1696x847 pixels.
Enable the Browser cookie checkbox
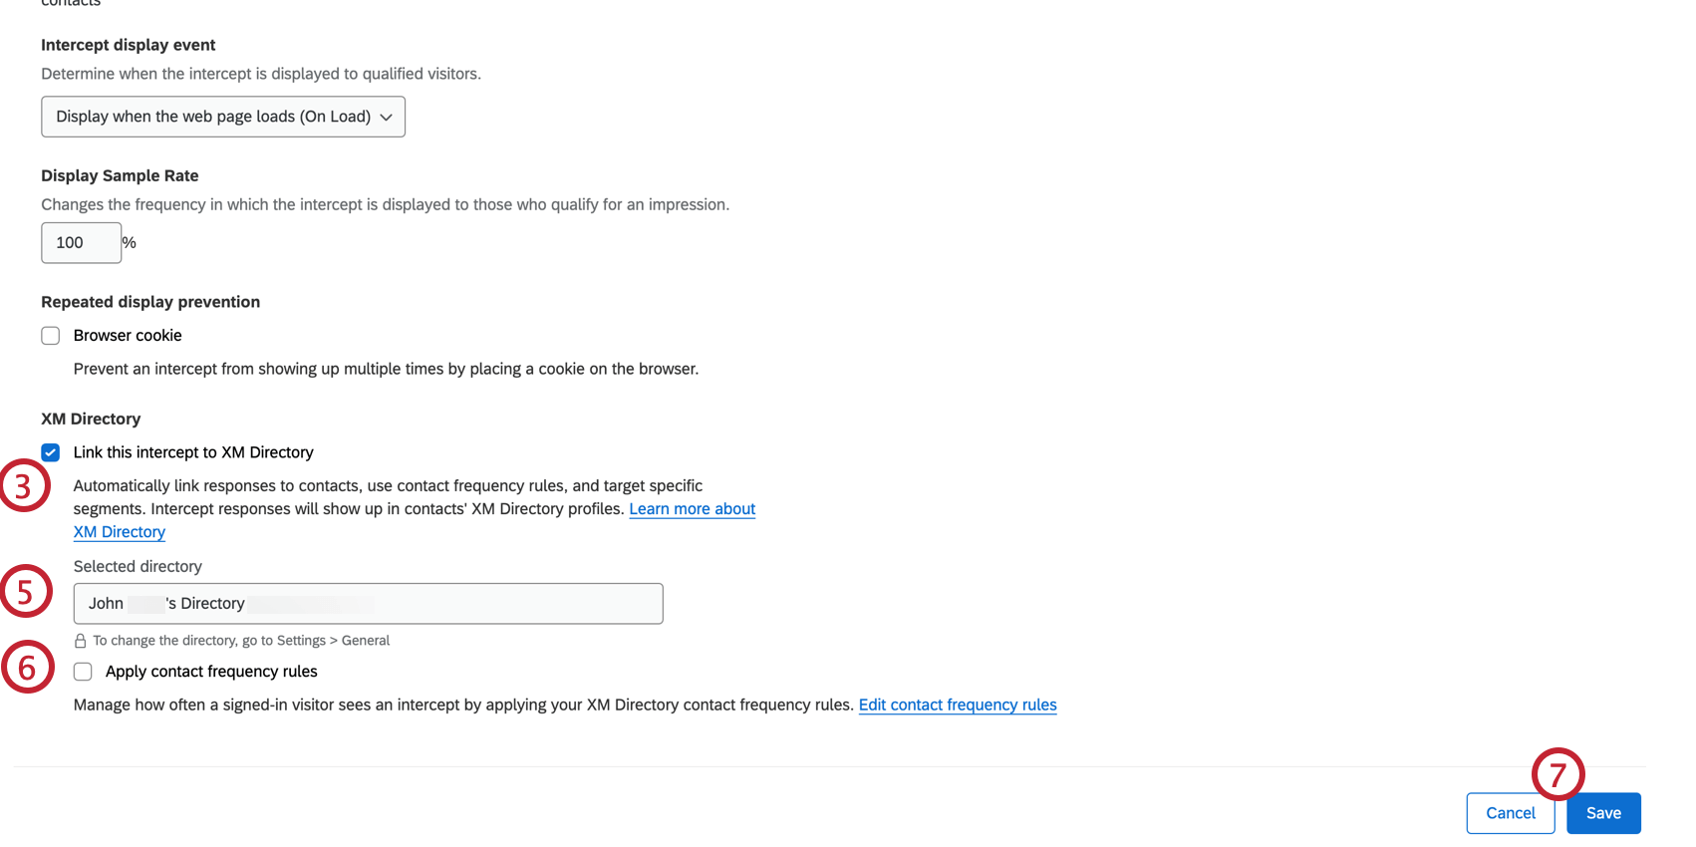pos(51,336)
